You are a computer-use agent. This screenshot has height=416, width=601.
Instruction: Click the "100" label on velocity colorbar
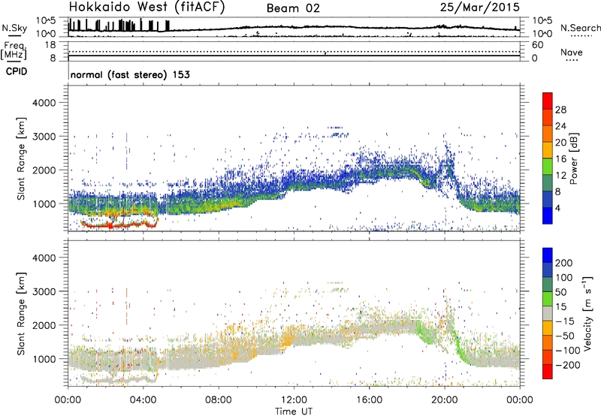click(564, 278)
